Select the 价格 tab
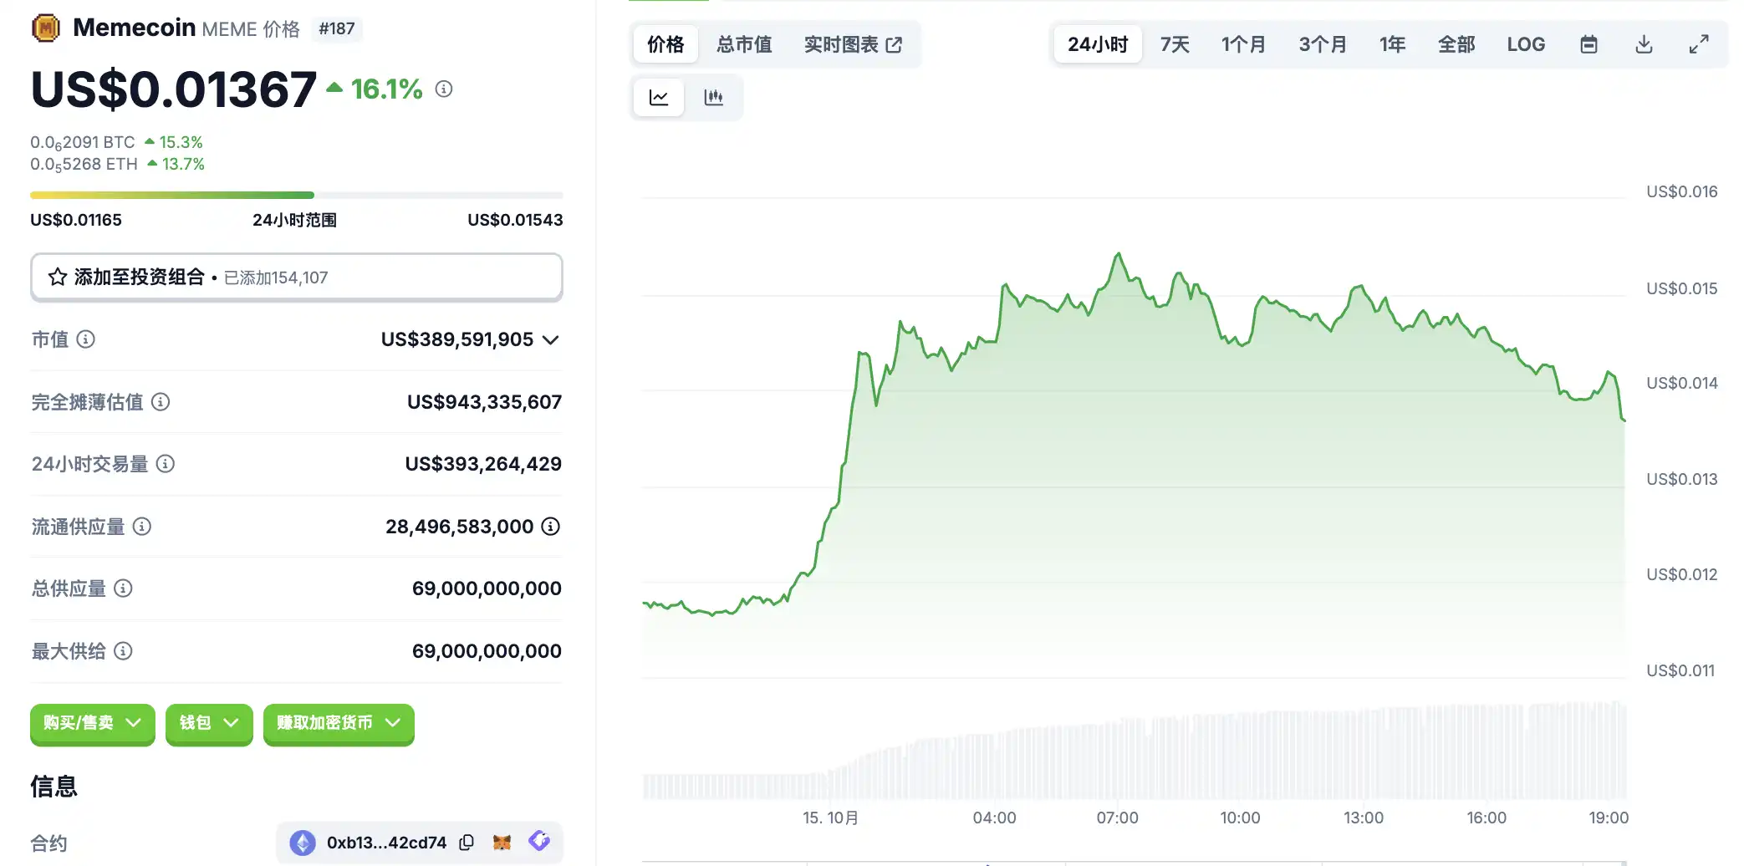 pyautogui.click(x=665, y=44)
